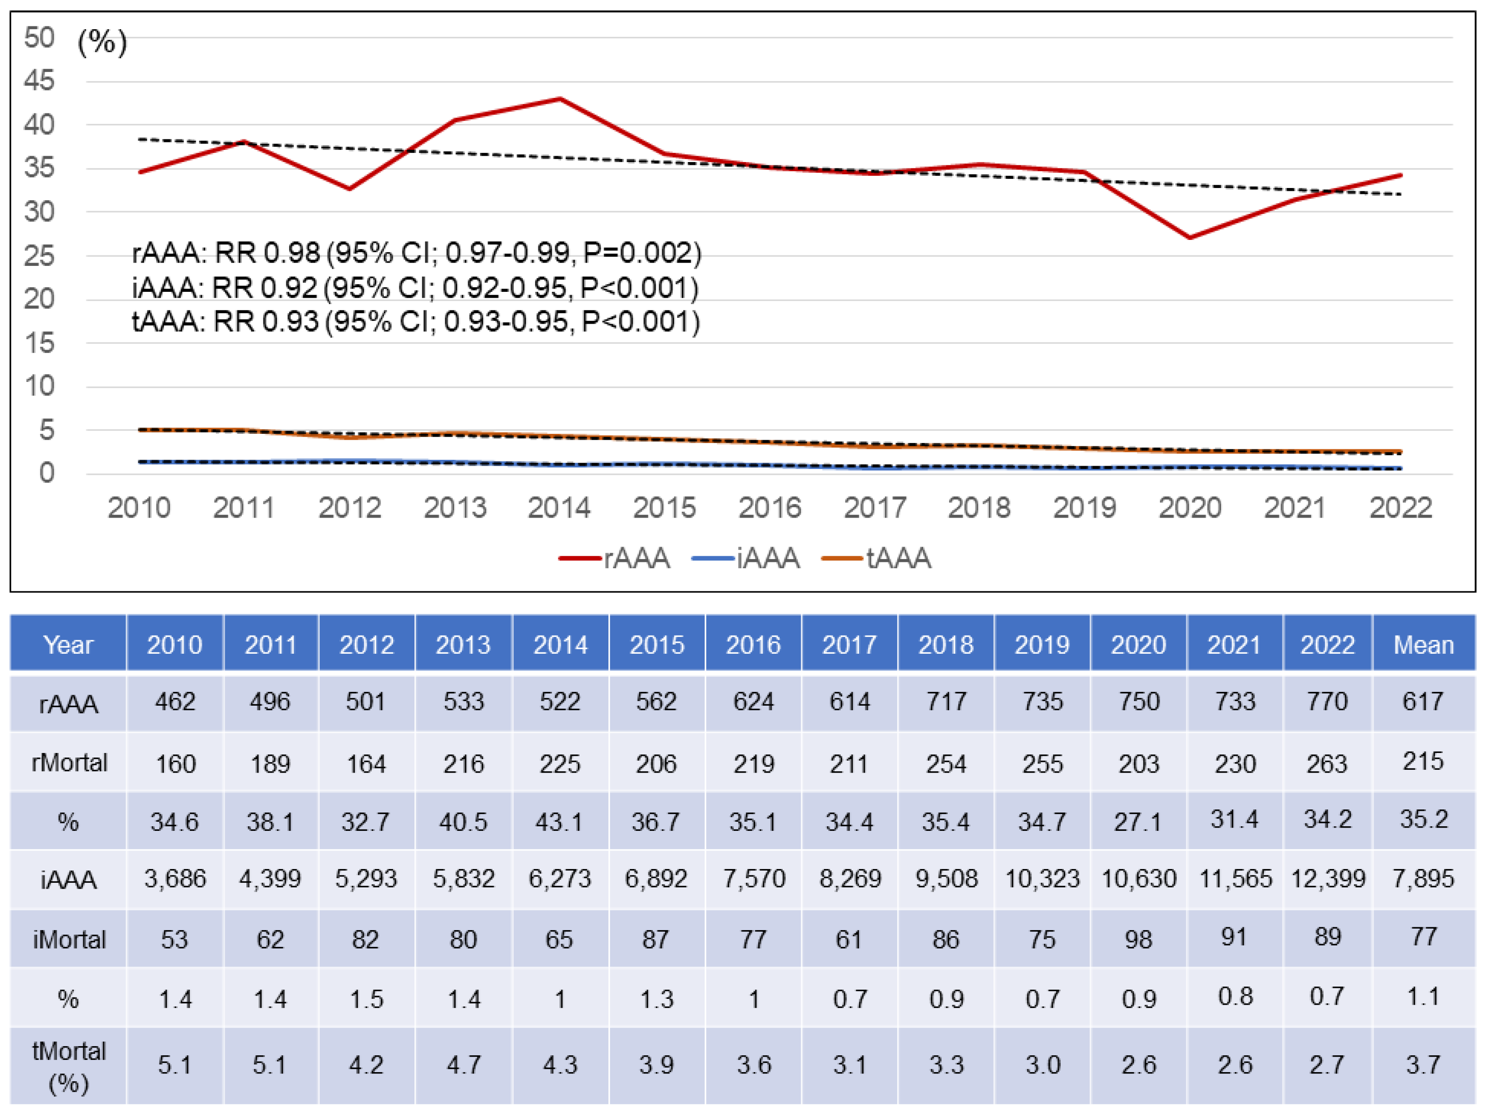The width and height of the screenshot is (1487, 1114).
Task: Click the 12,399 iAAA cell for 2022
Action: [1328, 878]
